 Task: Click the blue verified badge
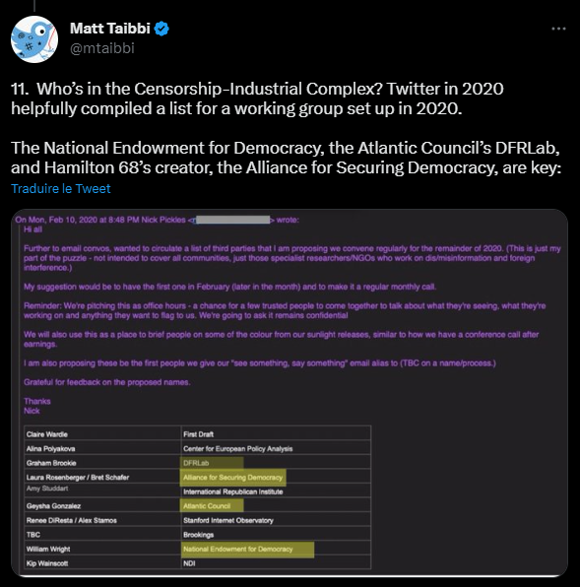pyautogui.click(x=161, y=29)
